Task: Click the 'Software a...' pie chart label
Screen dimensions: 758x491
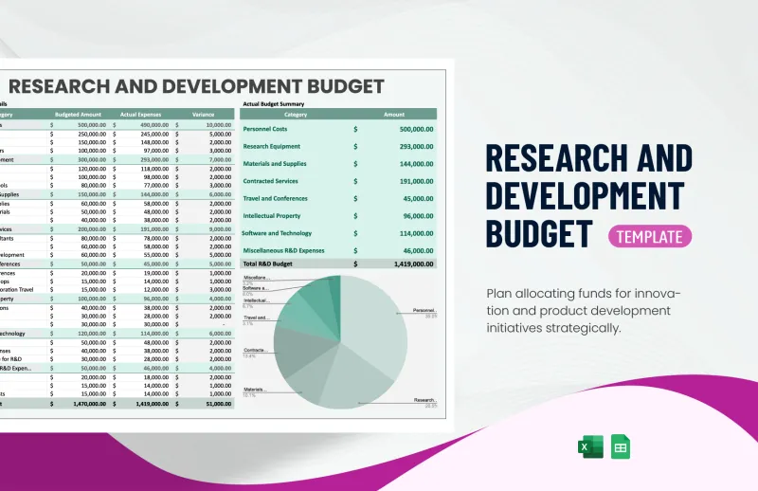Action: click(255, 288)
